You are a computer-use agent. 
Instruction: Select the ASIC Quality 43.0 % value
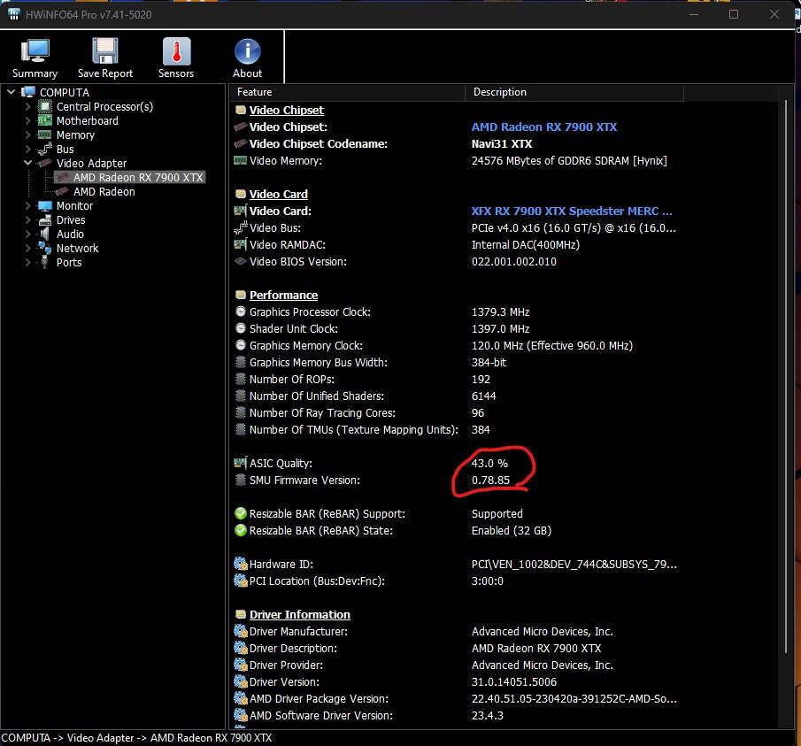[489, 463]
